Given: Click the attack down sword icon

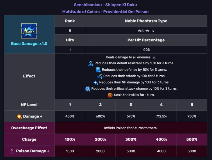Looking at the screenshot, I should pyautogui.click(x=99, y=76).
